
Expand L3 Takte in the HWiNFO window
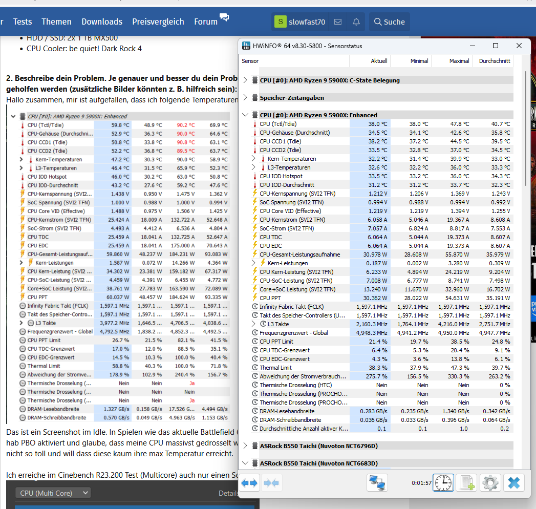tap(253, 324)
